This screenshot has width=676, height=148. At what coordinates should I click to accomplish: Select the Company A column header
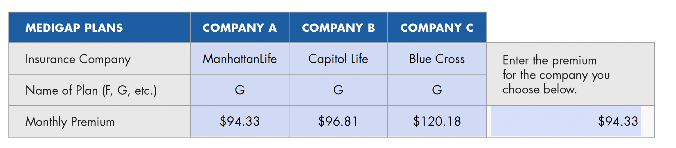[240, 28]
